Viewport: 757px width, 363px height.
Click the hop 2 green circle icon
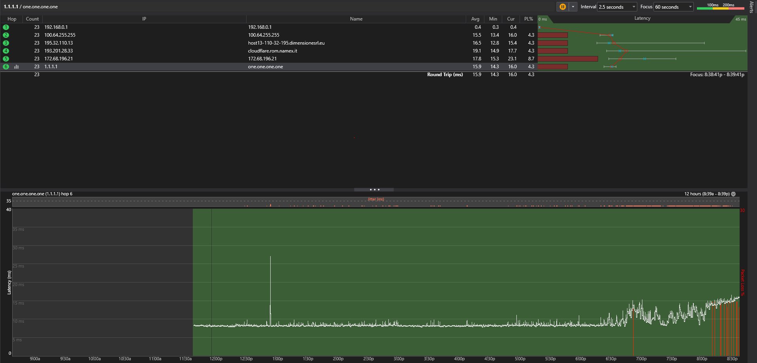click(6, 35)
